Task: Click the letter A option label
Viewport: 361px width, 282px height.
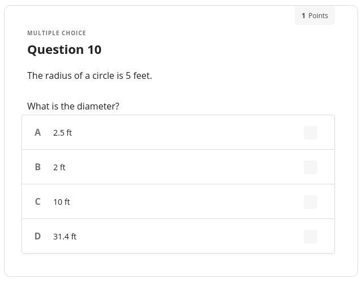Action: pyautogui.click(x=38, y=132)
